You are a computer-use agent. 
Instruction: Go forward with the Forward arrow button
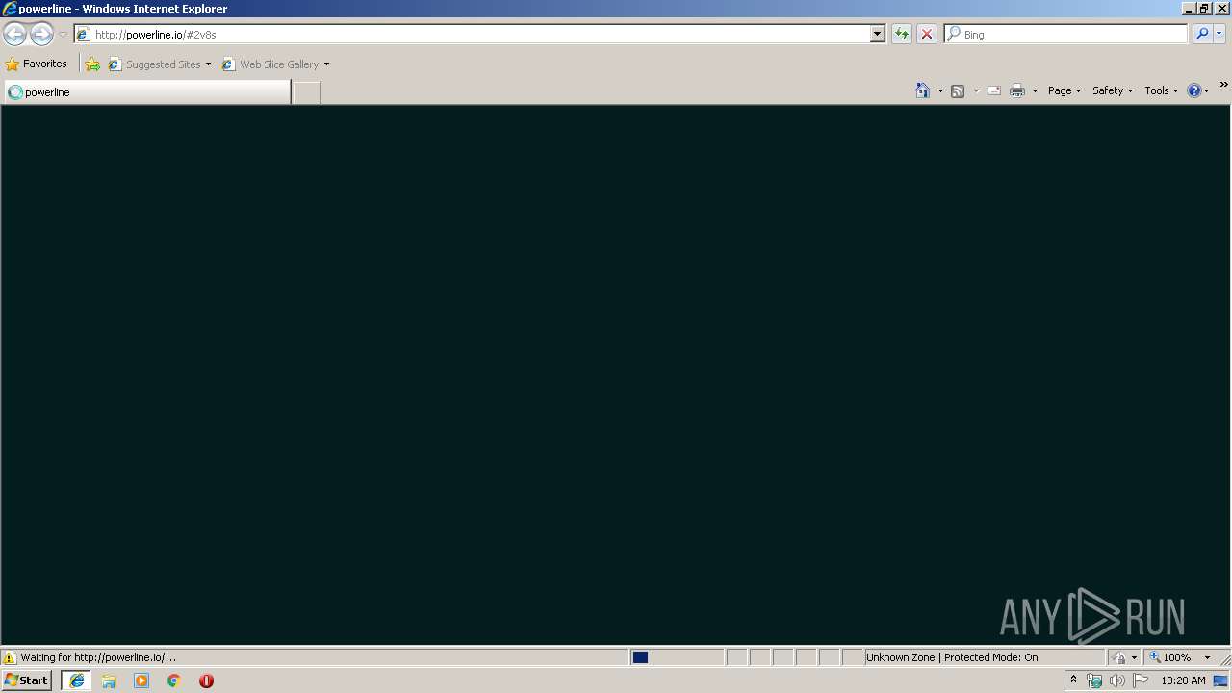[x=41, y=35]
